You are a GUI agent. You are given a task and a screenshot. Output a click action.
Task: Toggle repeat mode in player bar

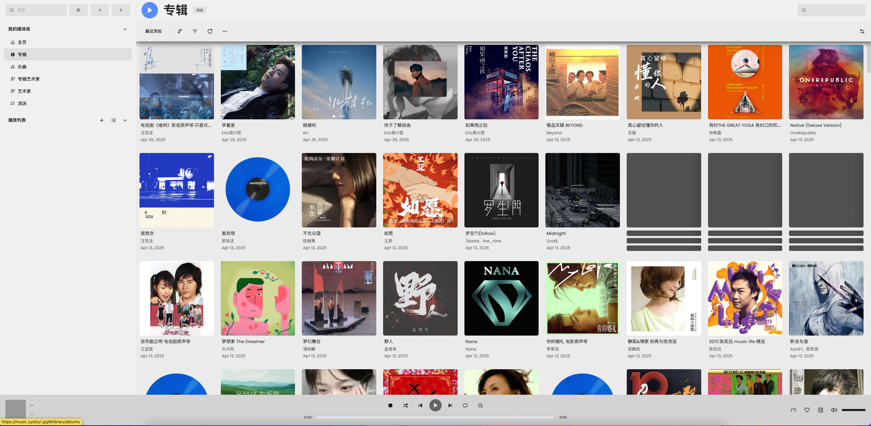[465, 405]
